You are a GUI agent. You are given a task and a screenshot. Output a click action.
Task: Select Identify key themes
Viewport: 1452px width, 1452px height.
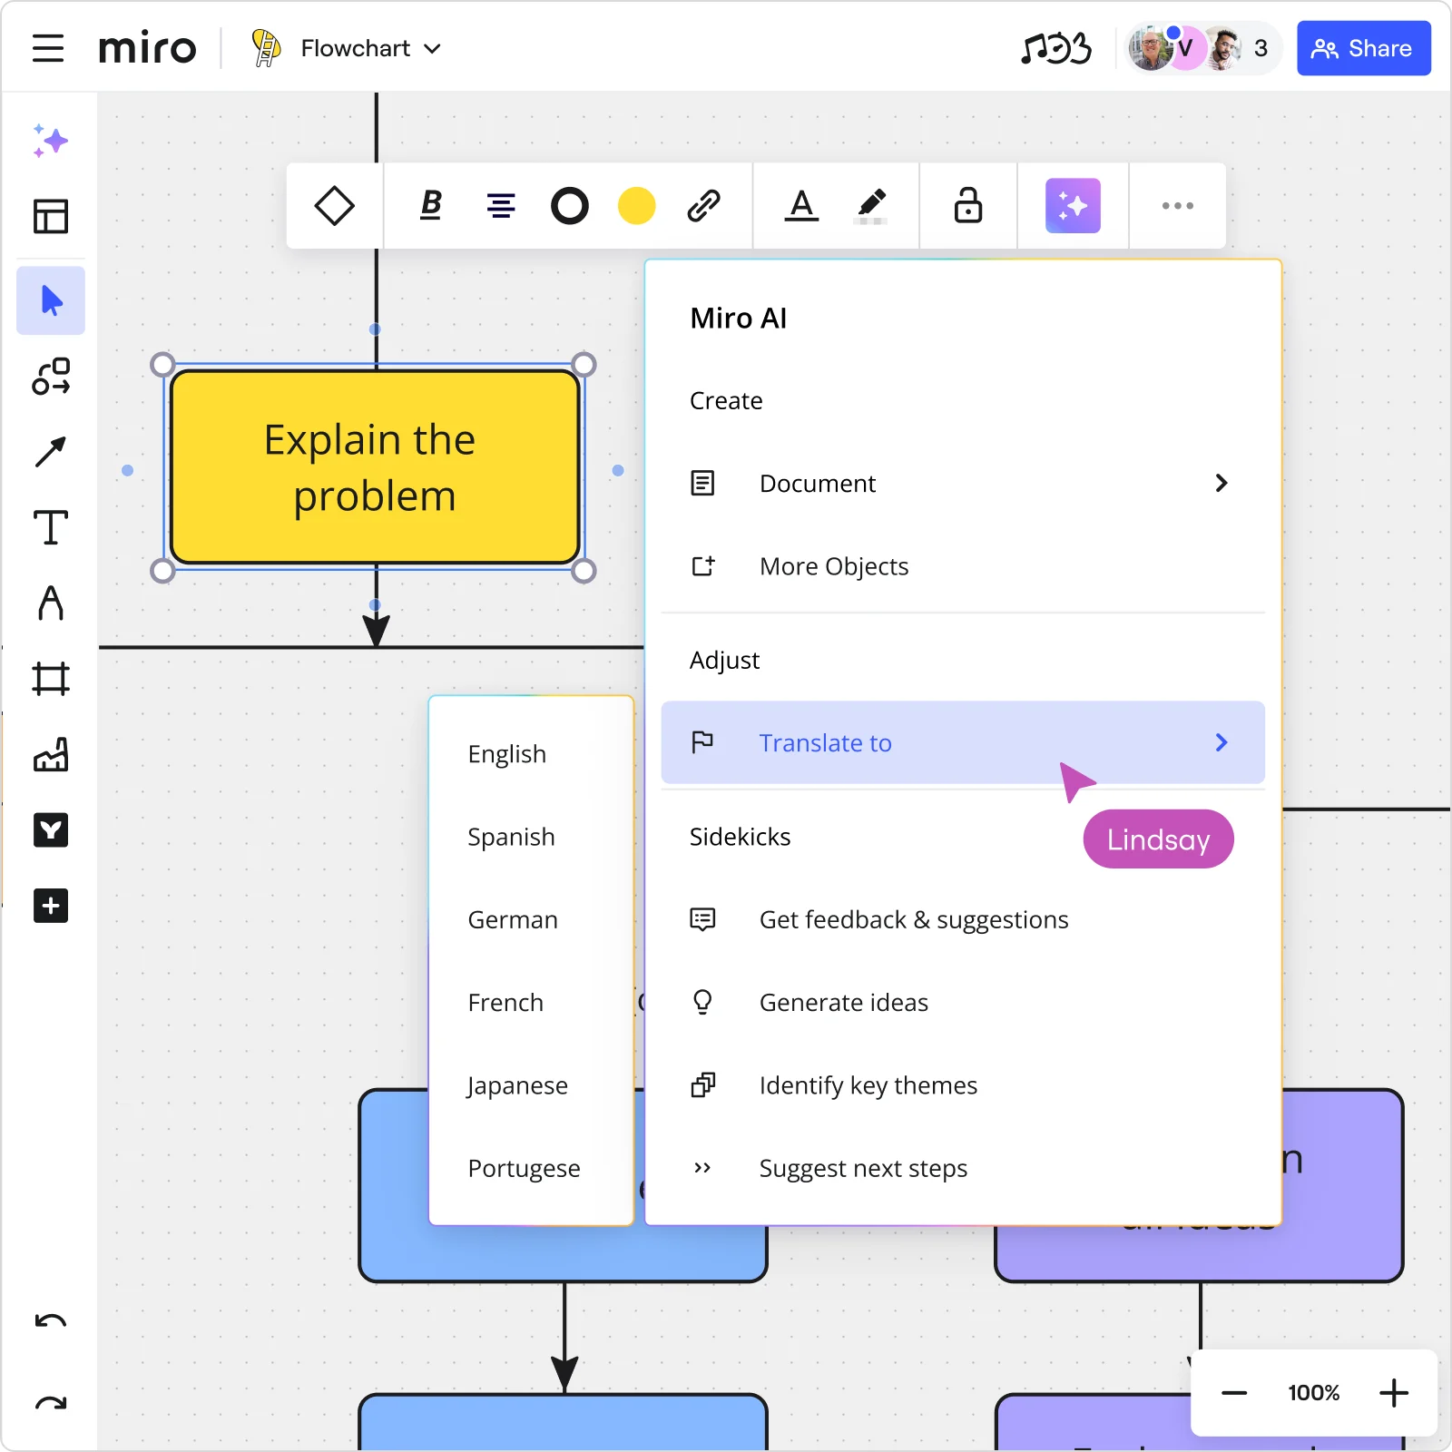[x=963, y=1085]
